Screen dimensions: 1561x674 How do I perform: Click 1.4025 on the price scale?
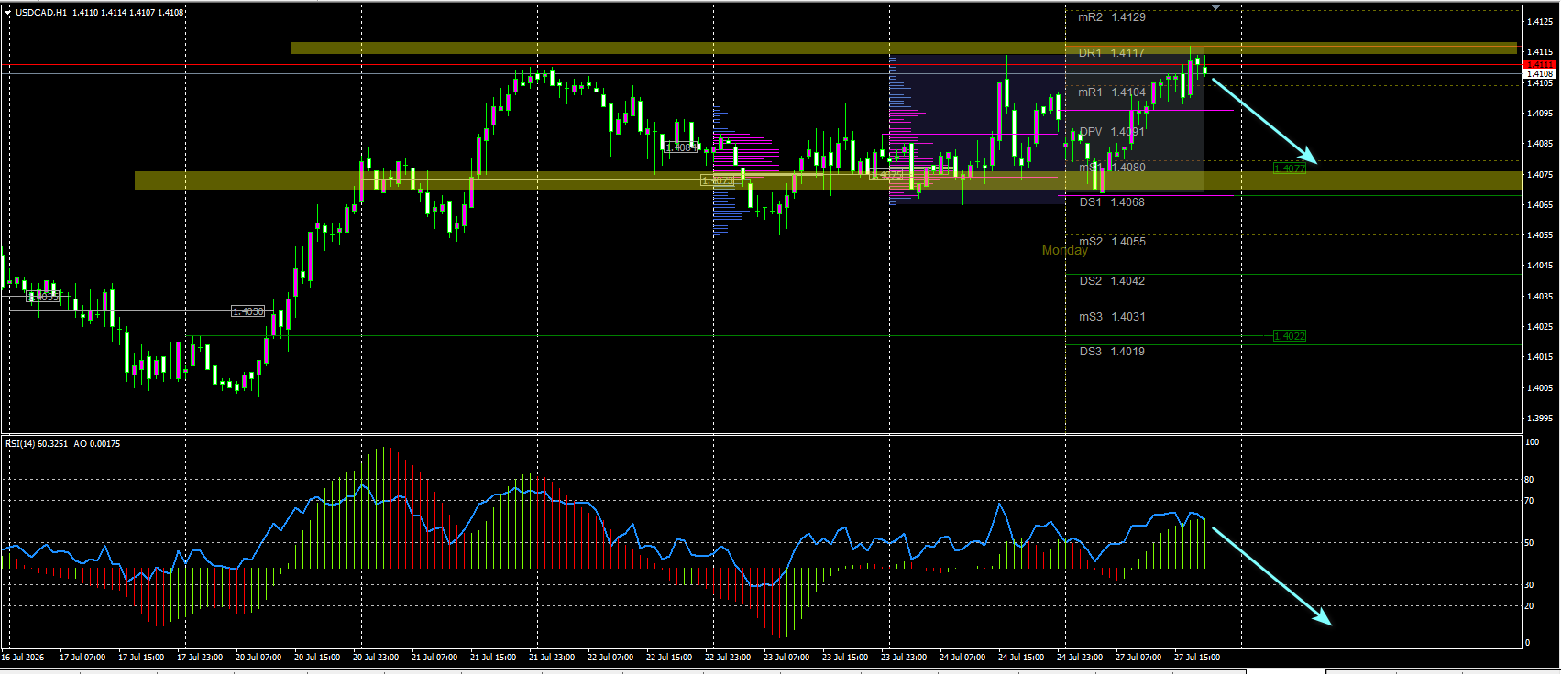(1539, 327)
